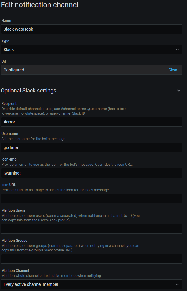Click the Mention Groups label
The width and height of the screenshot is (187, 291).
pos(14,241)
